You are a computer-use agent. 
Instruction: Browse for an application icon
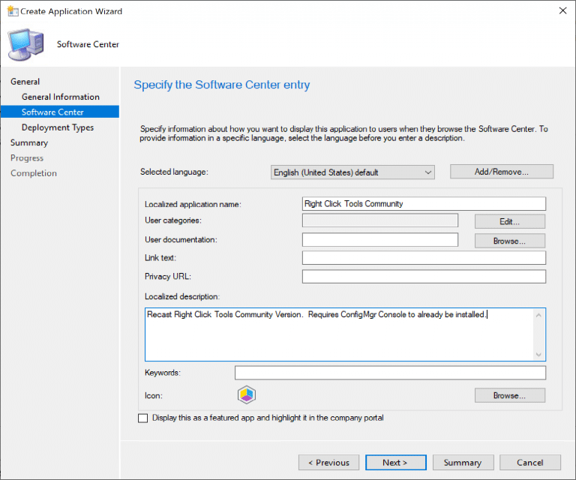509,395
